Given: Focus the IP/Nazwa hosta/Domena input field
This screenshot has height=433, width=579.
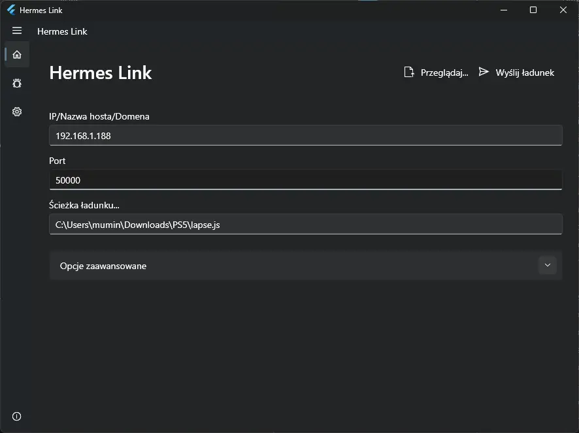Looking at the screenshot, I should [305, 135].
